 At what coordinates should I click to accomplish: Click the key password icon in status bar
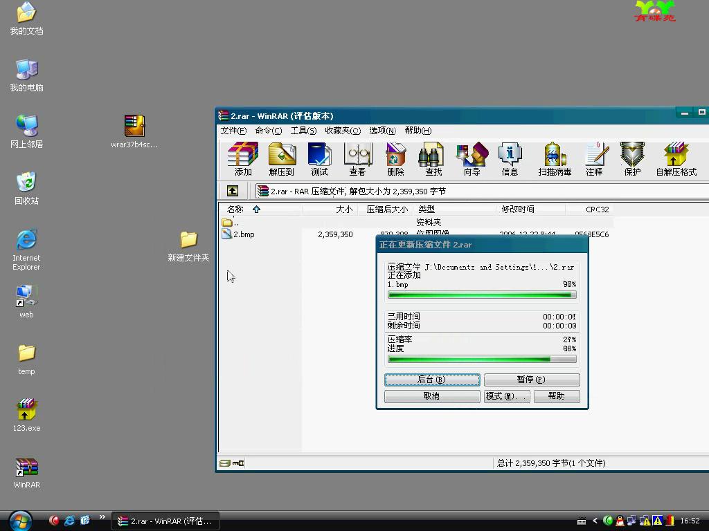tap(238, 463)
